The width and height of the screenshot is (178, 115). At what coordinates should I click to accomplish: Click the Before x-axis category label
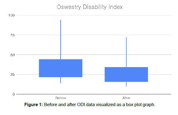61,98
